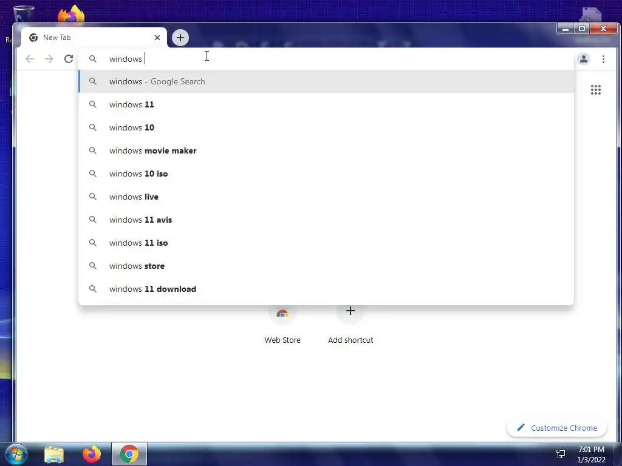This screenshot has width=622, height=466.
Task: Choose the 'windows store' suggestion
Action: [326, 266]
